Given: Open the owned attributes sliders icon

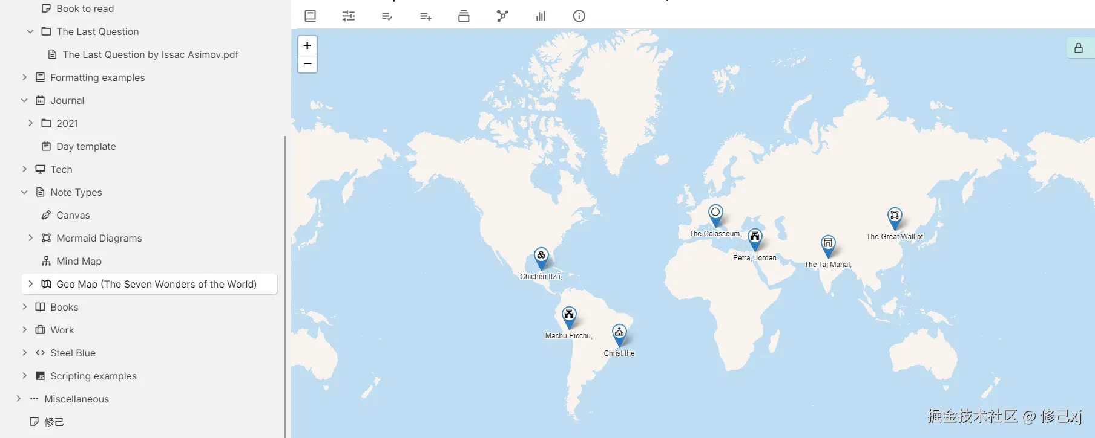Looking at the screenshot, I should pos(349,16).
